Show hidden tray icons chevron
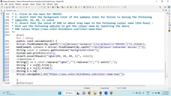 point(134,93)
